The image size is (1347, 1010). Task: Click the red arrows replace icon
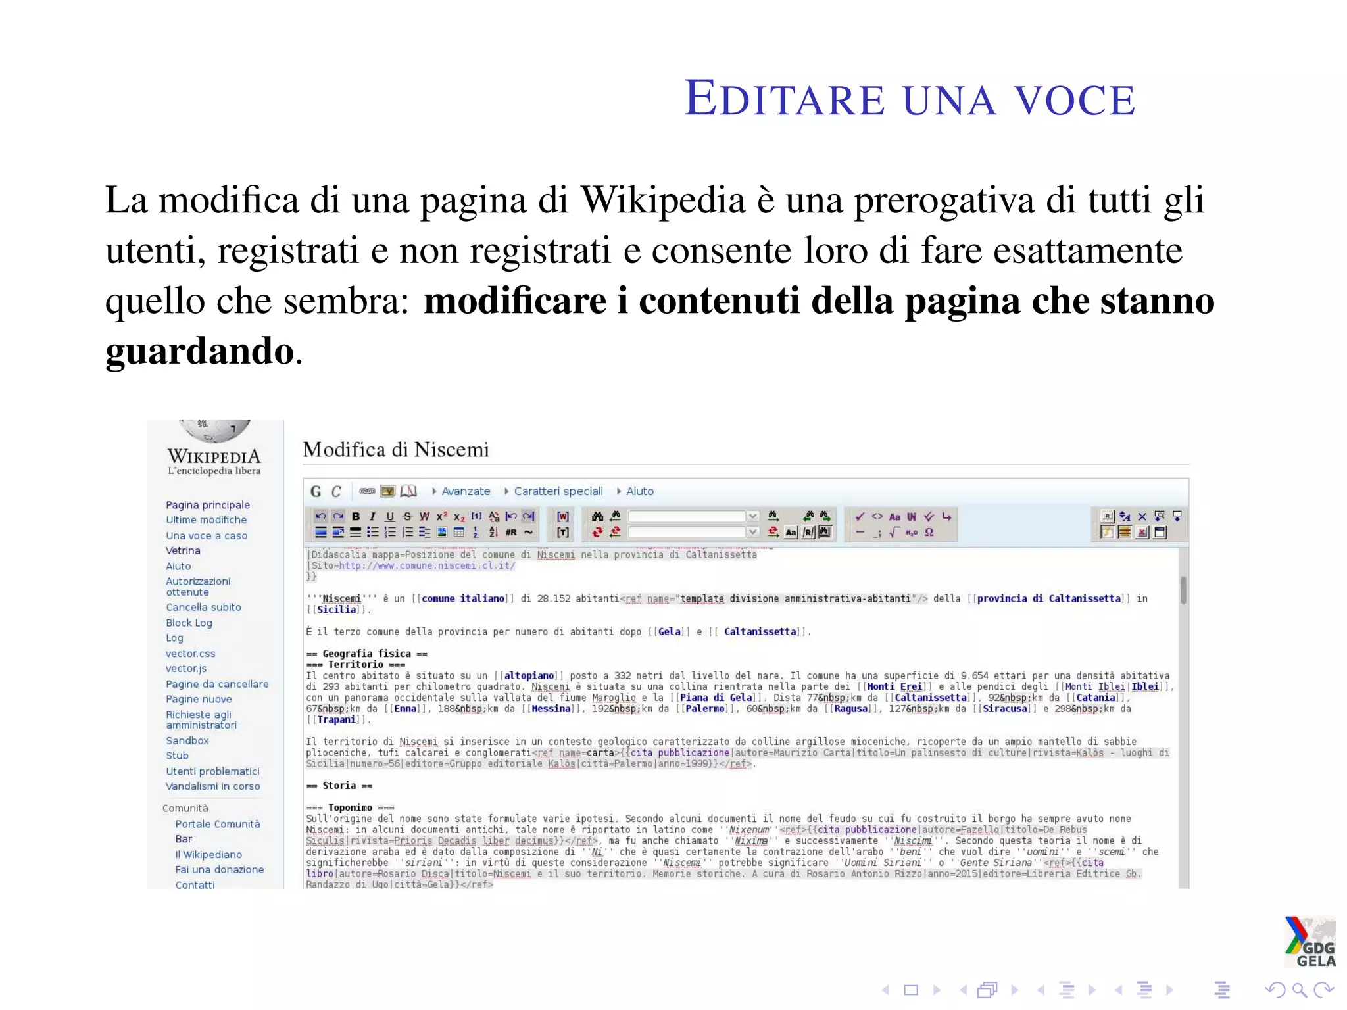[x=597, y=533]
